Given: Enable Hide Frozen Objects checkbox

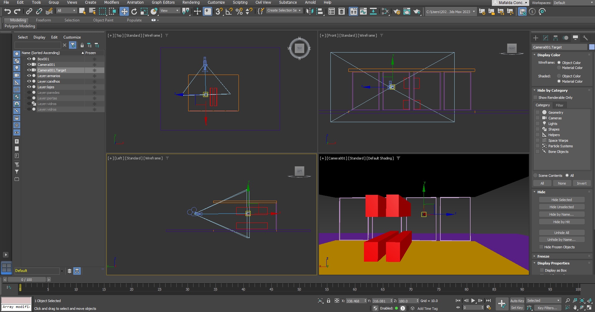Looking at the screenshot, I should click(x=541, y=247).
